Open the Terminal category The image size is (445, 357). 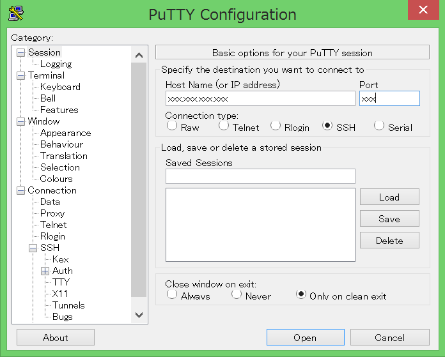(46, 75)
